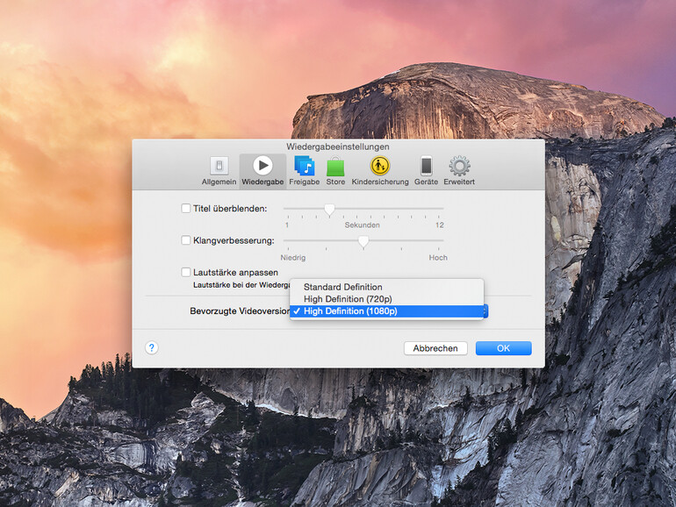Screen dimensions: 676x507
Task: Click the Klangverbesserung slider handle
Action: pos(363,241)
